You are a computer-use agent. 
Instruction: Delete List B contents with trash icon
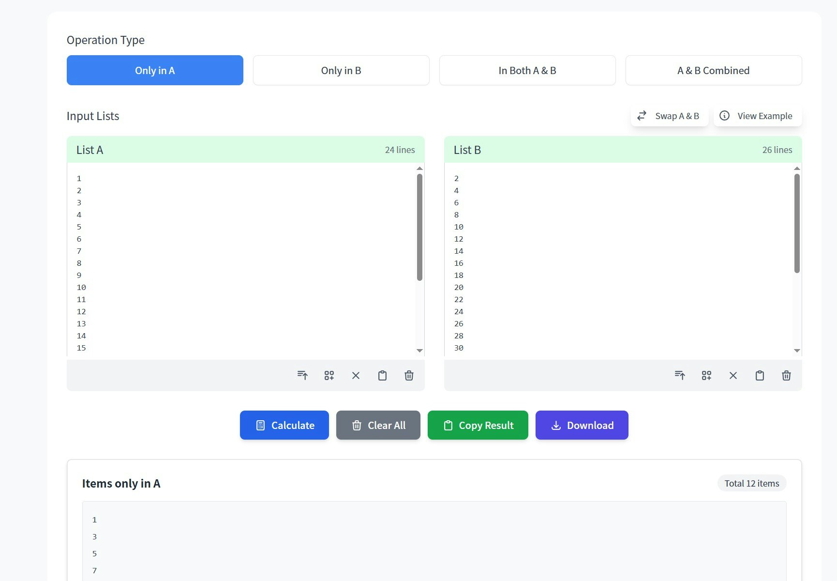pos(786,375)
